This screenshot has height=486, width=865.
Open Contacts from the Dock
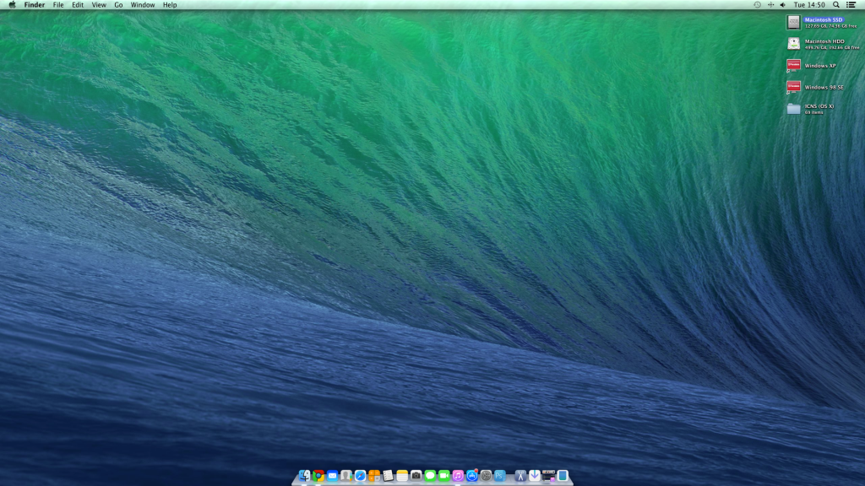point(345,476)
